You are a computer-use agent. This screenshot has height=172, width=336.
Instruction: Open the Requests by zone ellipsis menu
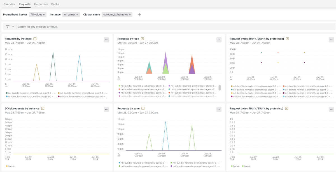pos(219,110)
